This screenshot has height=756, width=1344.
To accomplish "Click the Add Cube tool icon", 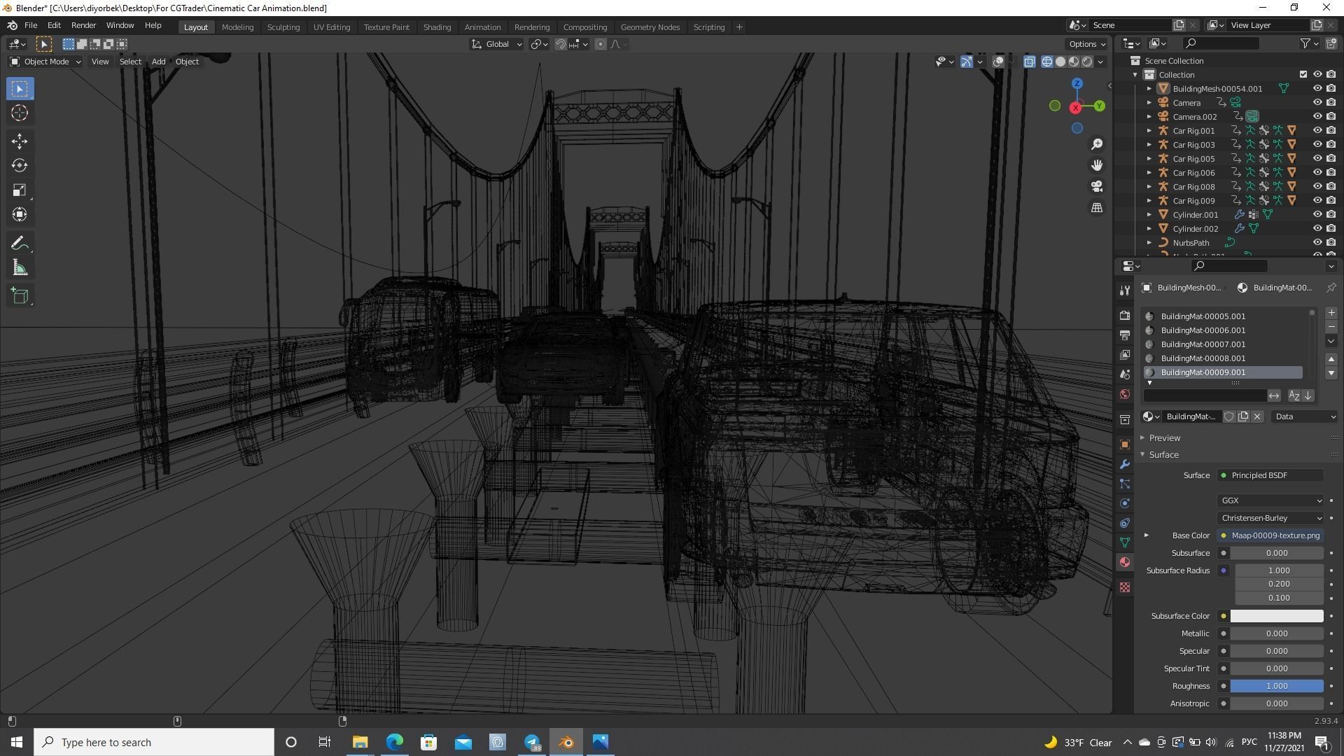I will point(19,296).
